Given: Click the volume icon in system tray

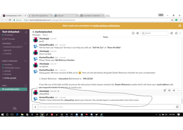Looking at the screenshot, I should 166,115.
